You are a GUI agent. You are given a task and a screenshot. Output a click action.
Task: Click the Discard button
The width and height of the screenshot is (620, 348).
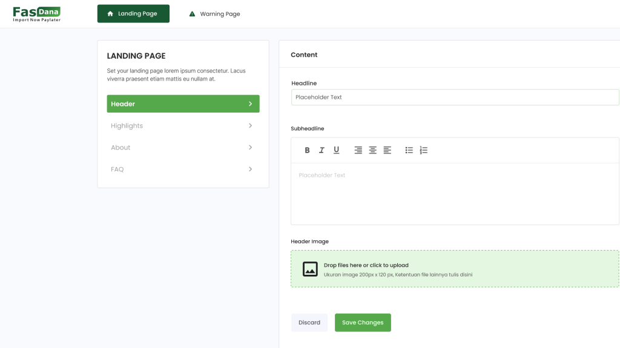pyautogui.click(x=309, y=323)
